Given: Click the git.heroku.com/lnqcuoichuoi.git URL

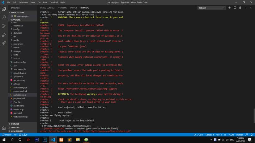Looking at the screenshot, I should coord(67,126).
